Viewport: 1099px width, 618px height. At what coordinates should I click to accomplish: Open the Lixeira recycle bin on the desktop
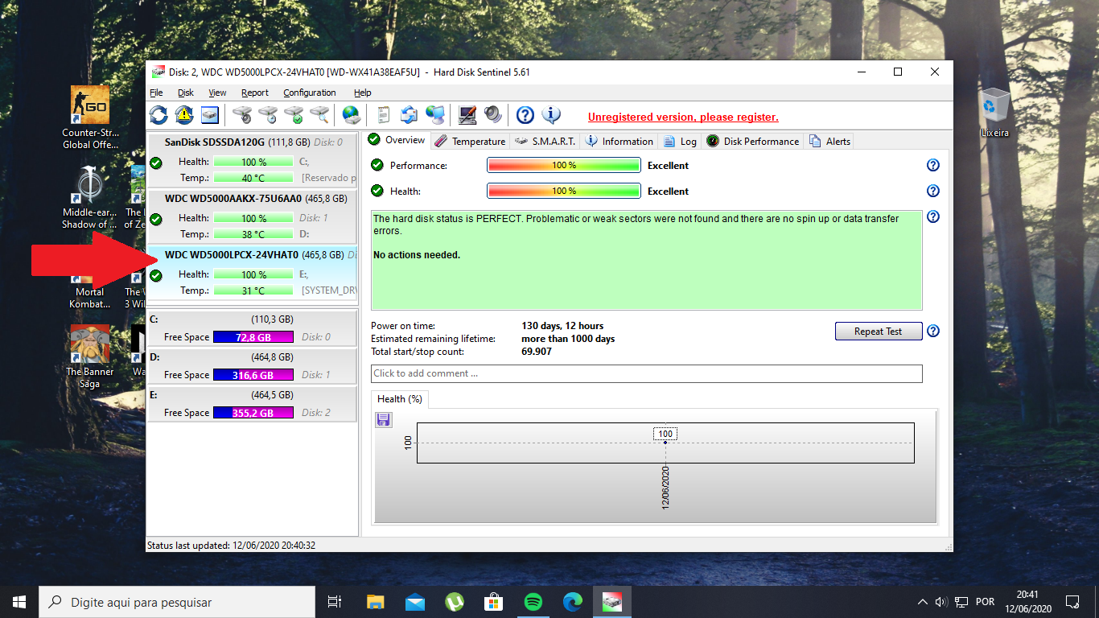pyautogui.click(x=995, y=112)
